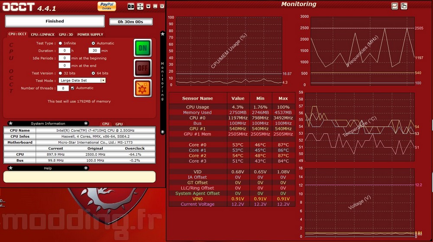Viewport: 433px width, 242px height.
Task: Open the POWER SUPPLY tab
Action: tap(90, 35)
